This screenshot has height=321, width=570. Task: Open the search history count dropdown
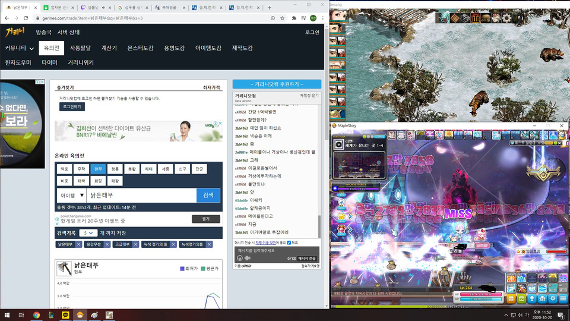tap(89, 233)
